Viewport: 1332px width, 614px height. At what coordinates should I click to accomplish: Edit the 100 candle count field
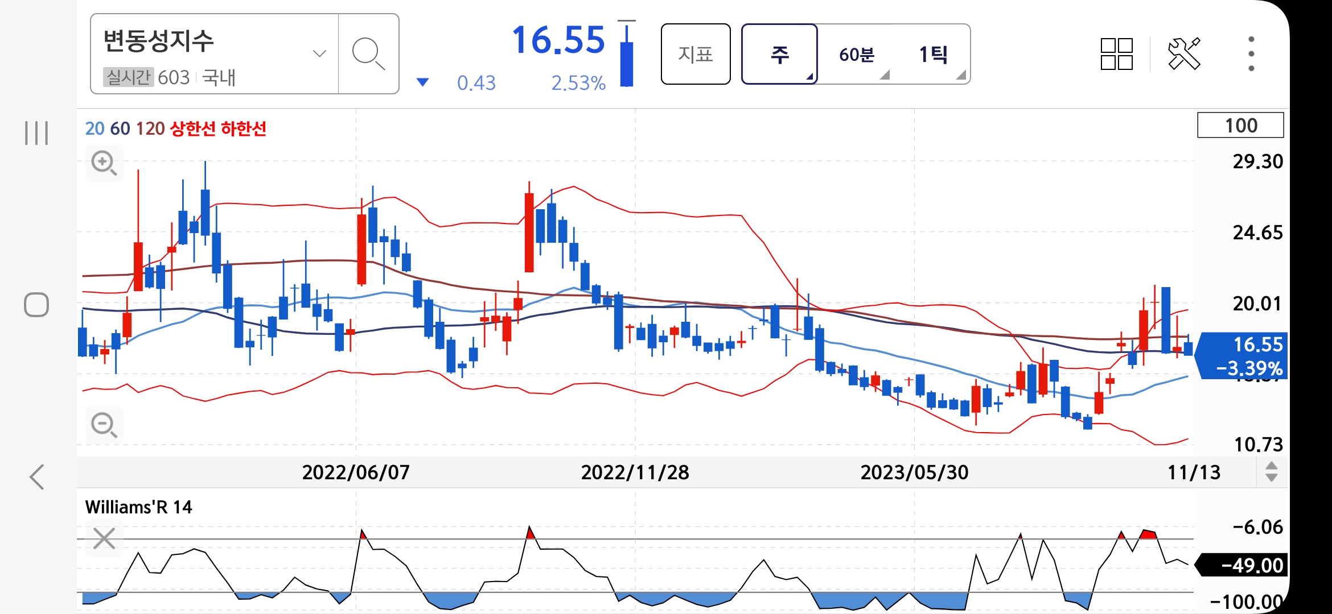point(1240,125)
